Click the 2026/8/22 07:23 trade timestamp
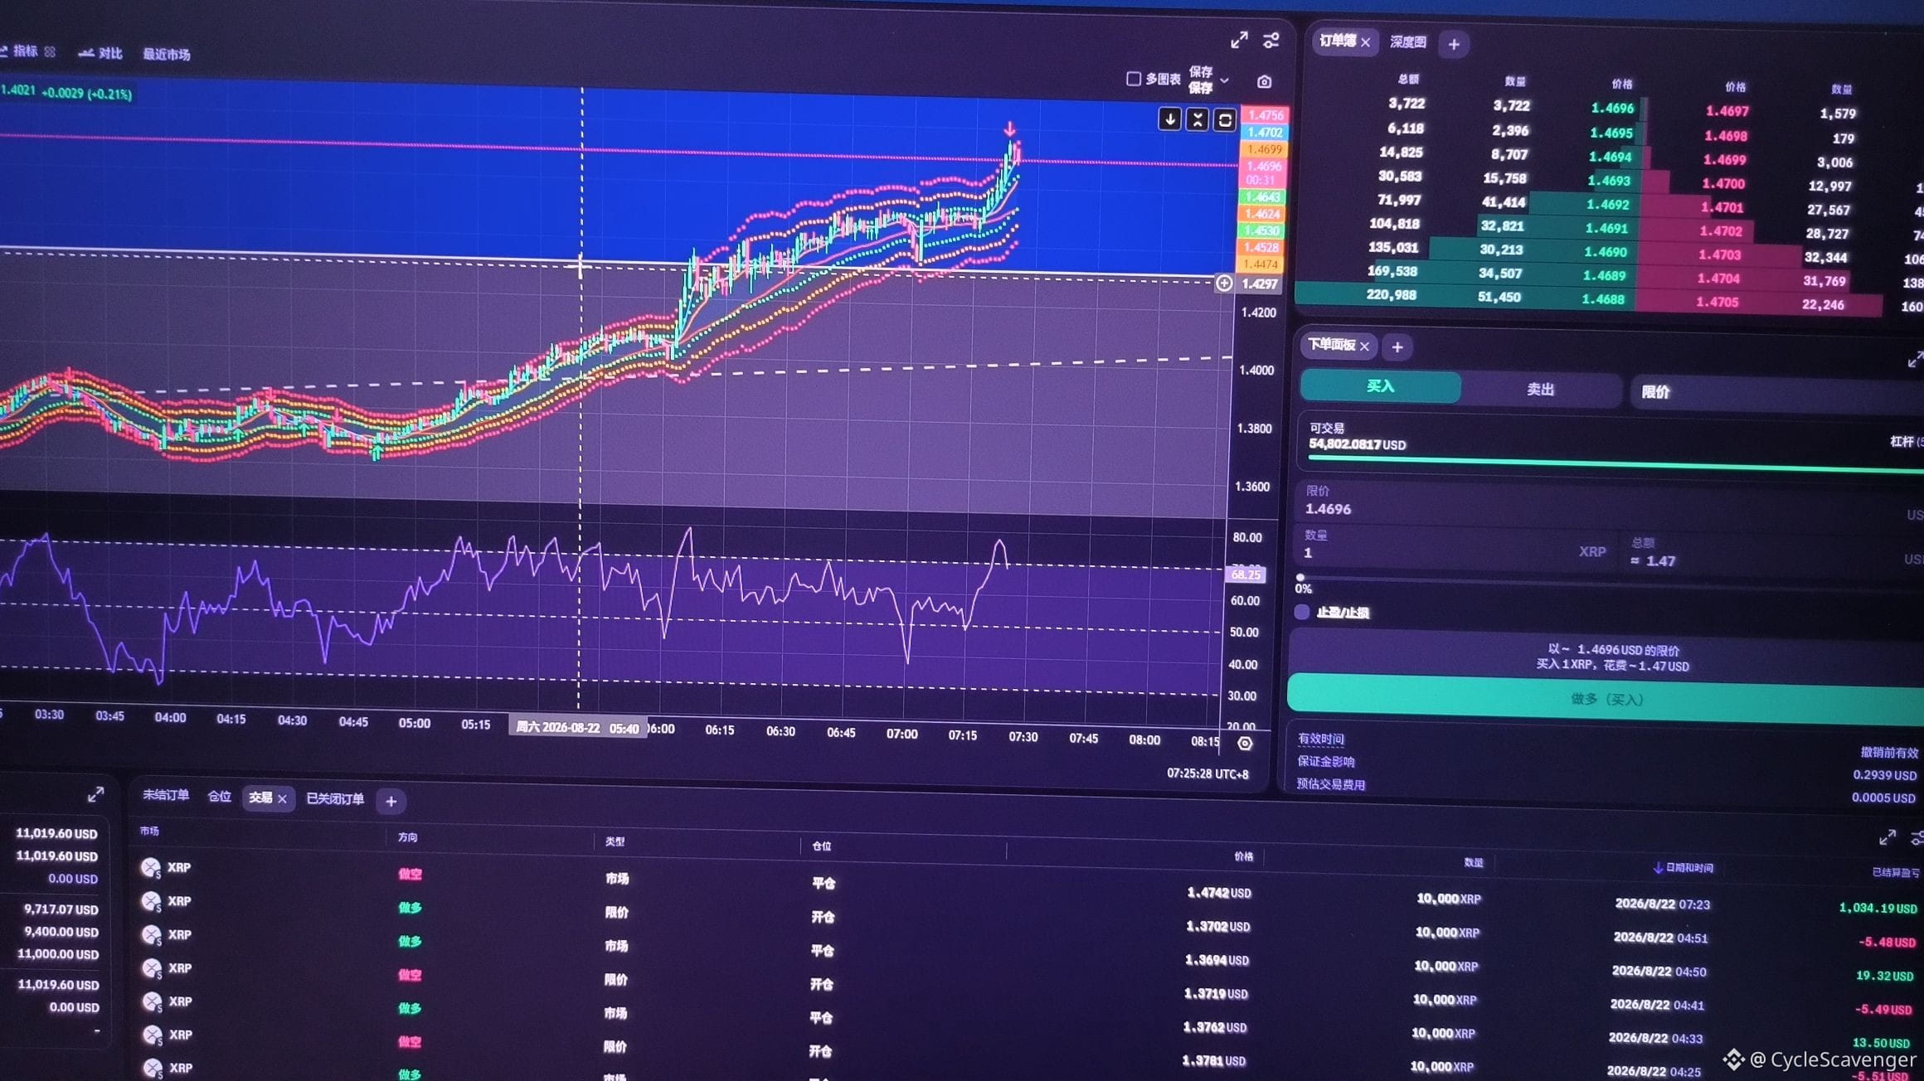 1662,904
